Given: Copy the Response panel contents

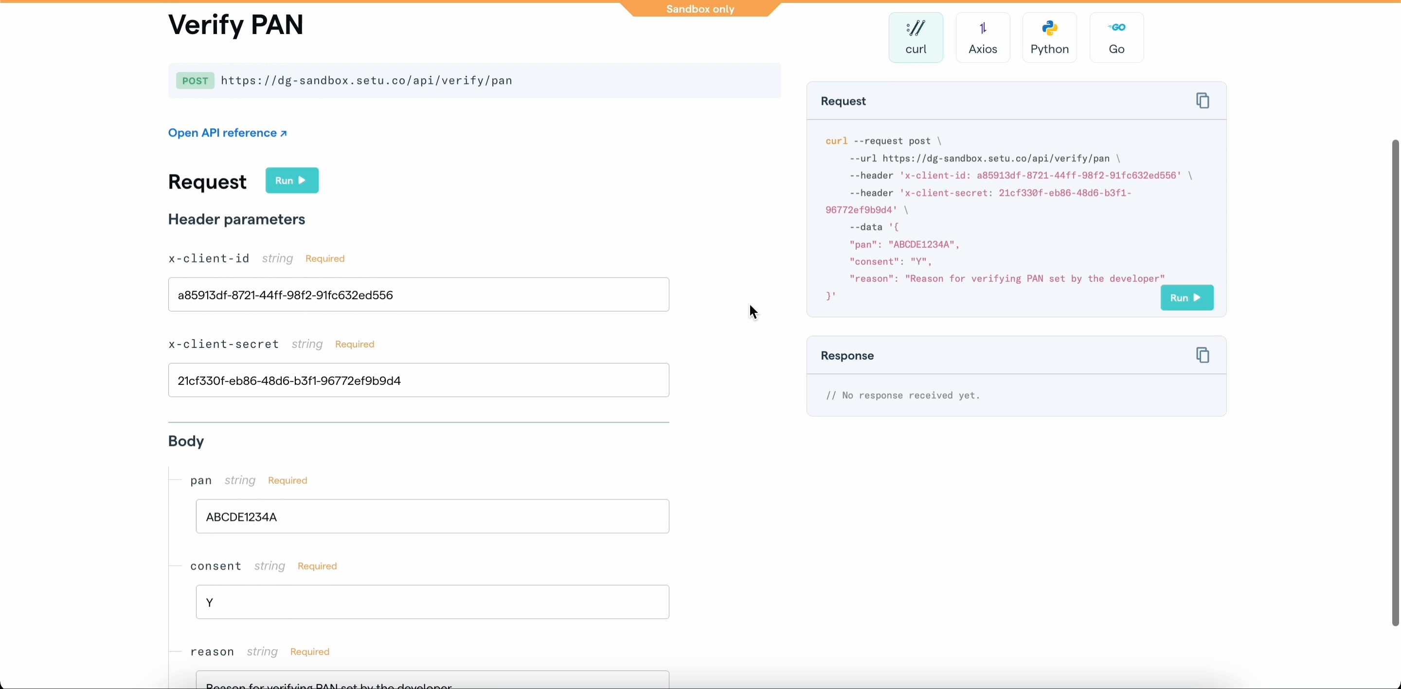Looking at the screenshot, I should tap(1202, 355).
